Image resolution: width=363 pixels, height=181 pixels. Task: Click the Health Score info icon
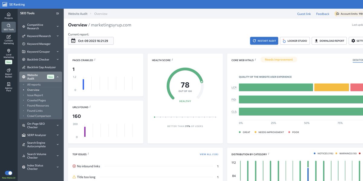click(x=172, y=60)
